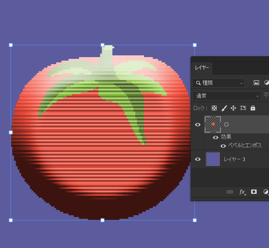Screen dimensions: 269x248
Task: Click the lock position move icon
Action: click(233, 108)
